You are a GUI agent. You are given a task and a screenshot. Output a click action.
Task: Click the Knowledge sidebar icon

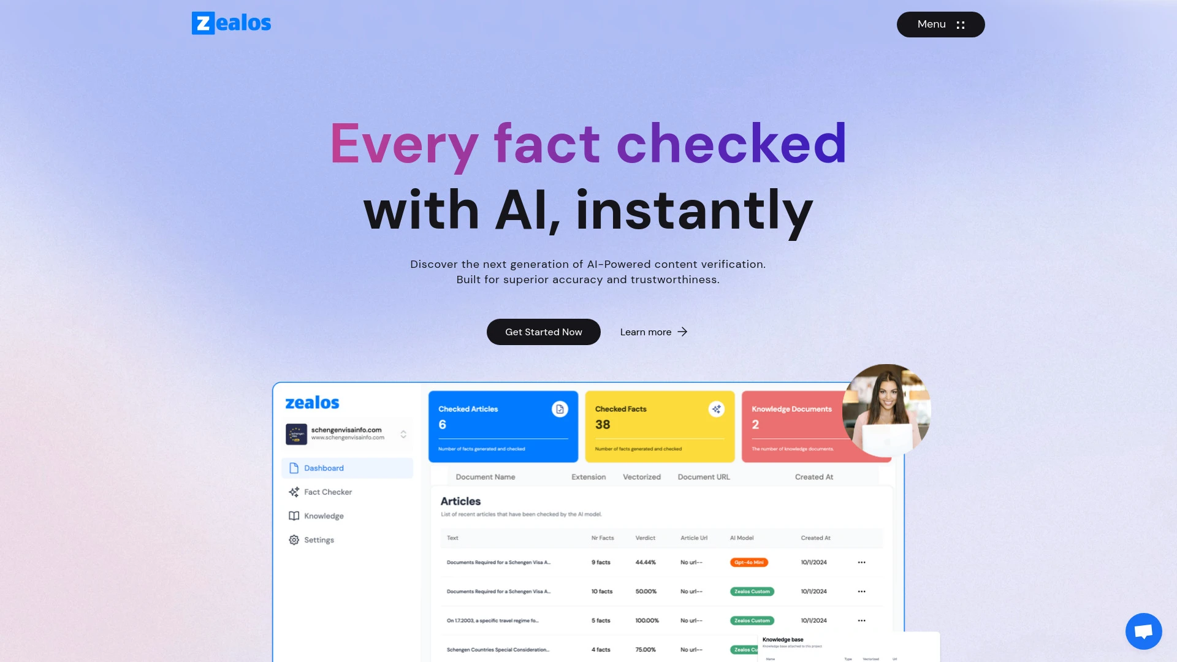pyautogui.click(x=294, y=516)
